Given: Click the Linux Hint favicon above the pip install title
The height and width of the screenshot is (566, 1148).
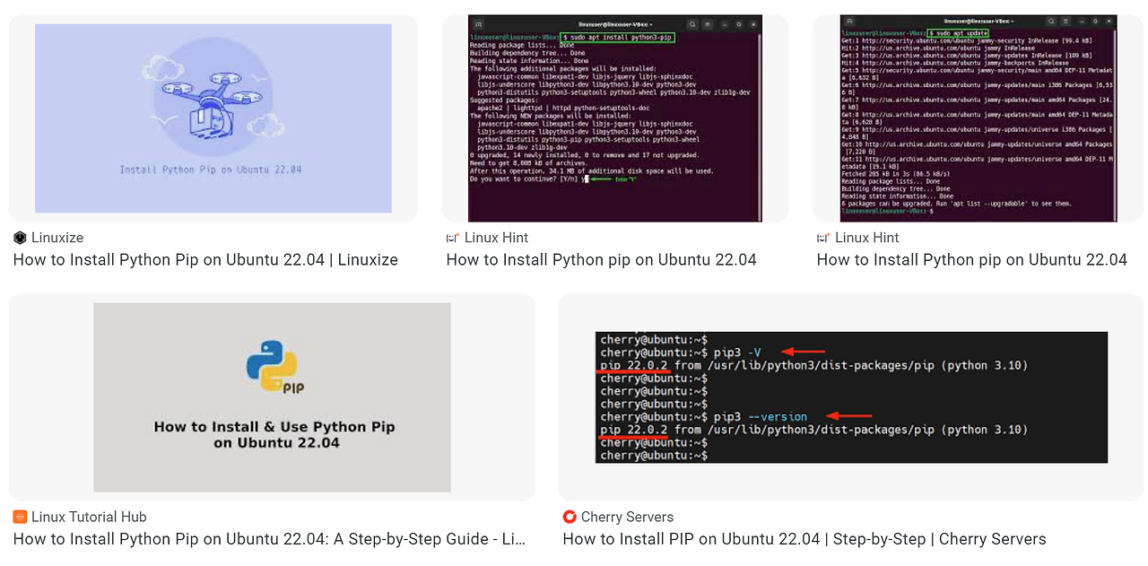Looking at the screenshot, I should point(453,238).
